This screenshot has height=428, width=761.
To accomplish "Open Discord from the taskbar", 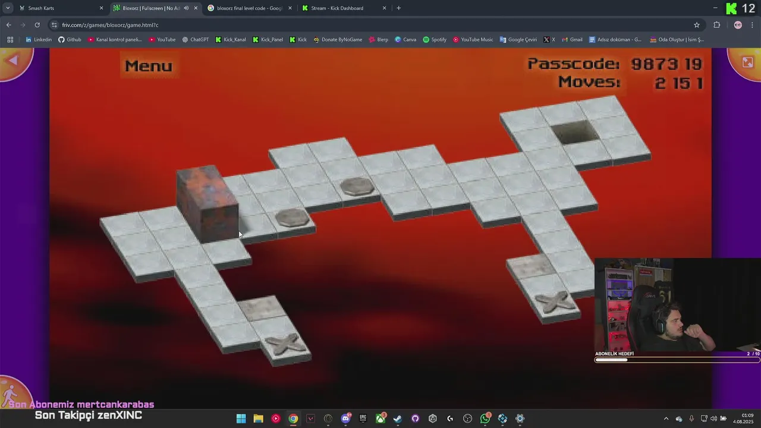I will 345,418.
